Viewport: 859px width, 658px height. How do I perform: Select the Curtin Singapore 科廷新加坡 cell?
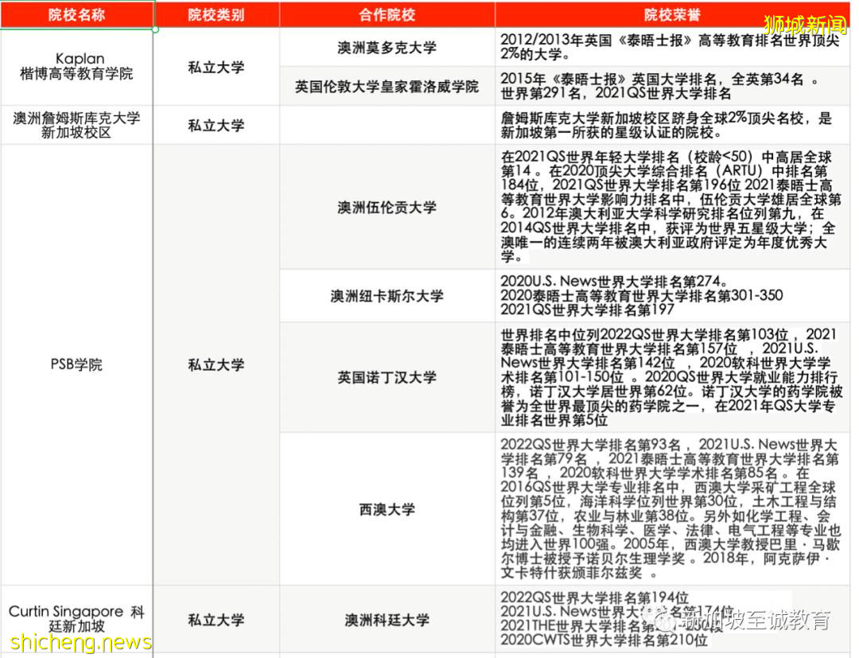click(x=77, y=619)
